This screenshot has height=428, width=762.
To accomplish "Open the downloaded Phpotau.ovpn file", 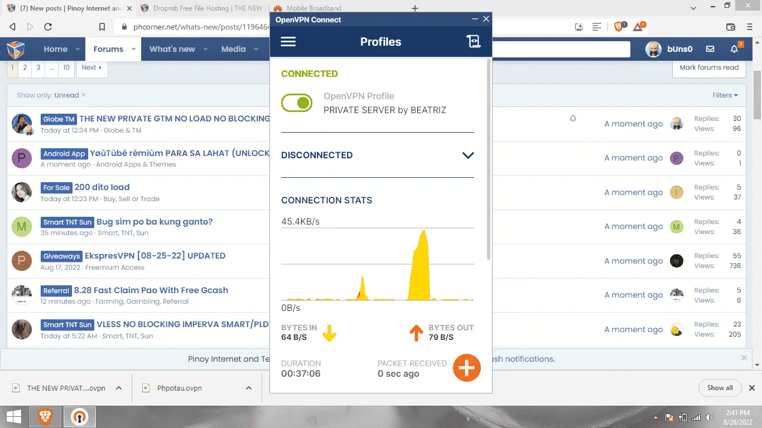I will click(180, 388).
